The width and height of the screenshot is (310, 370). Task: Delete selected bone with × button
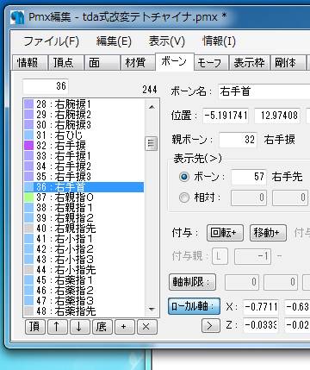point(146,327)
